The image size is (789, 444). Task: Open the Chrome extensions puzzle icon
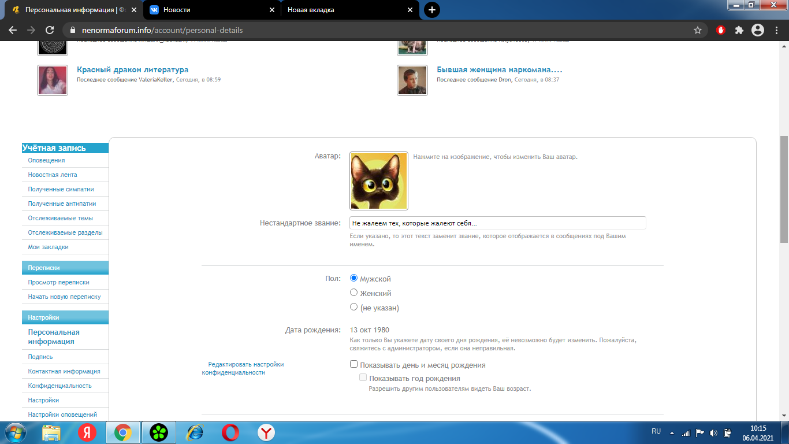coord(739,30)
